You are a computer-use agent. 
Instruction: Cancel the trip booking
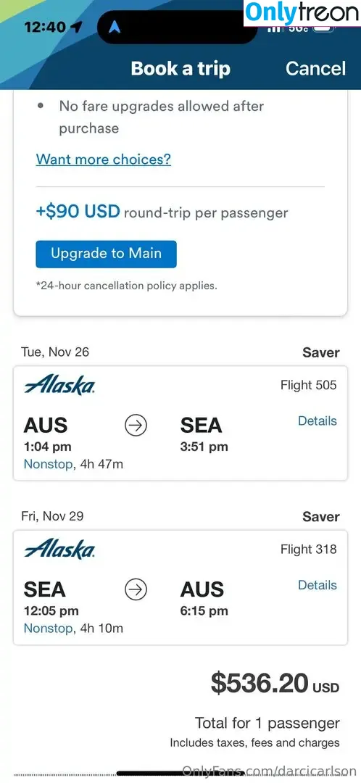click(315, 68)
